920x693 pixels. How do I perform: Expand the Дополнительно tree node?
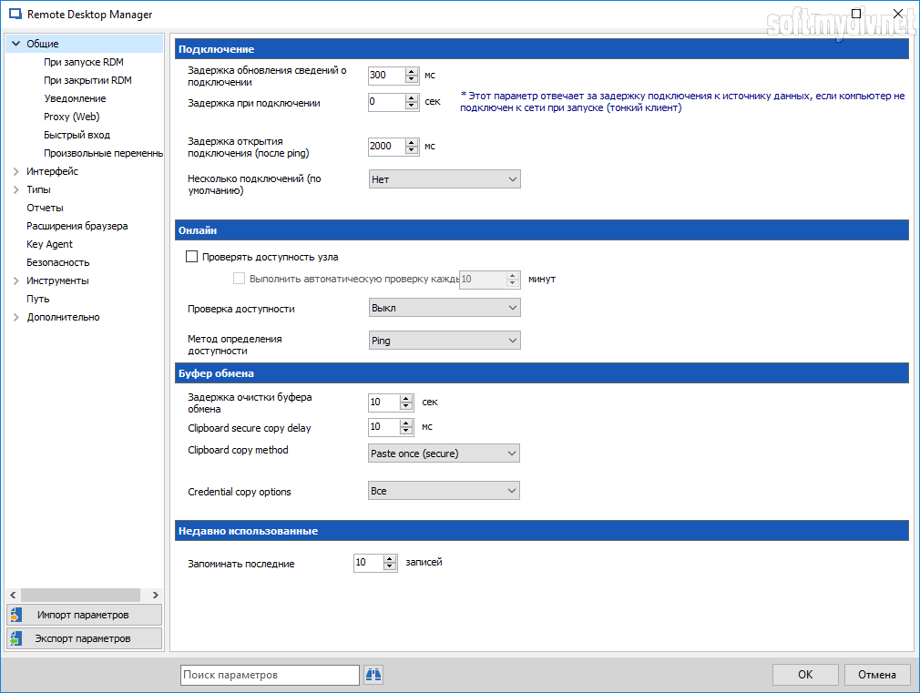click(15, 317)
